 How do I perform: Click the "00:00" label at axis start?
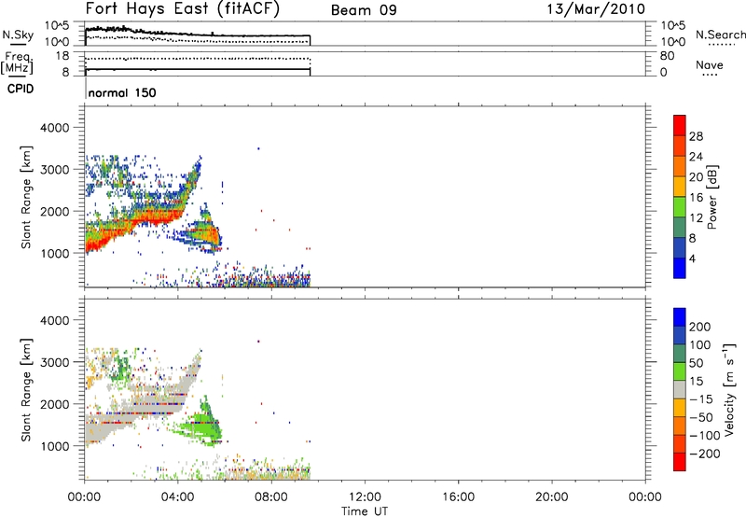(x=84, y=497)
